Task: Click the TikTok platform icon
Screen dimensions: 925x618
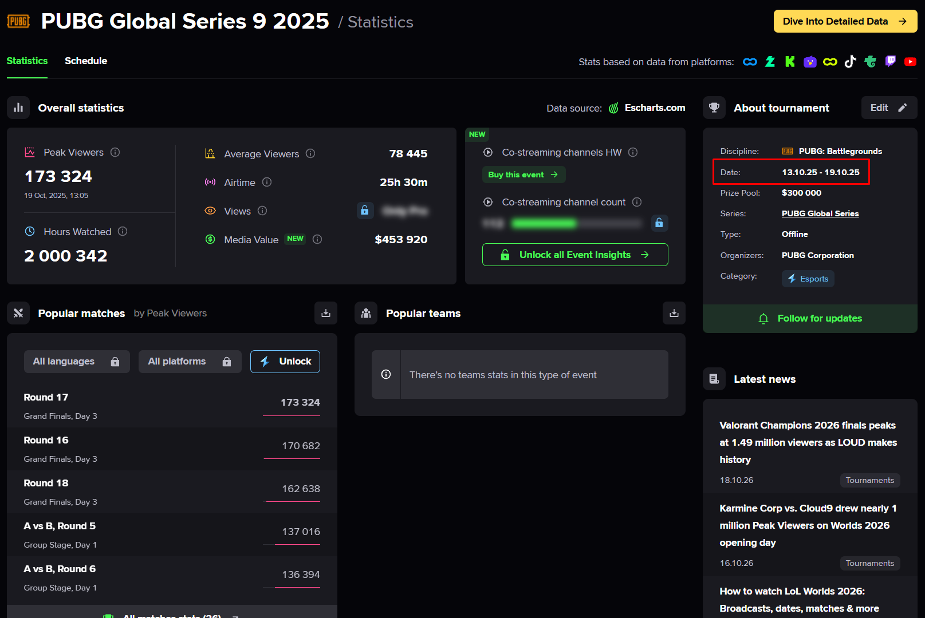Action: [850, 62]
